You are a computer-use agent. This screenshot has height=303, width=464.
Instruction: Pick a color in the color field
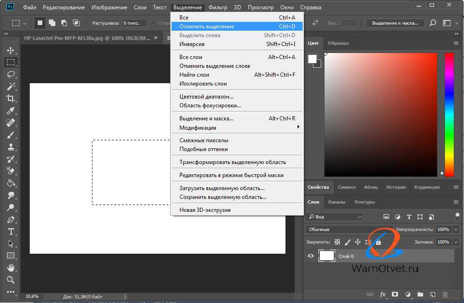381,115
